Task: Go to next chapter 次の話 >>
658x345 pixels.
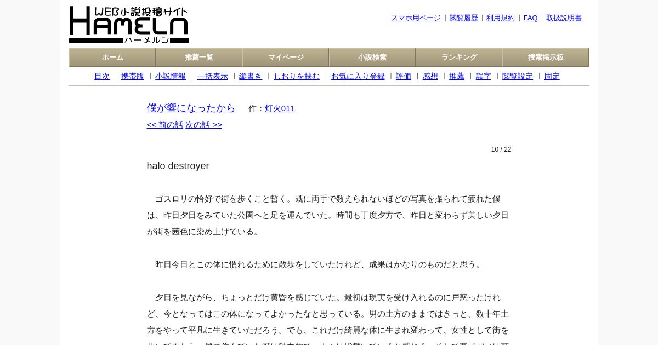Action: pyautogui.click(x=203, y=125)
